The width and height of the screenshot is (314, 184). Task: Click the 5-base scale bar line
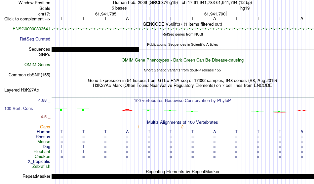pyautogui.click(x=183, y=8)
